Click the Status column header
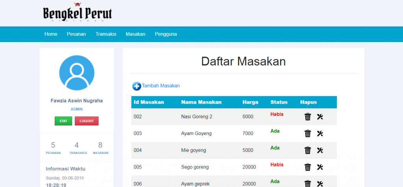This screenshot has height=187, width=403. click(279, 102)
